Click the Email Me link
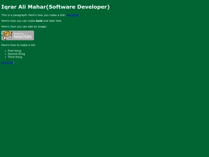 [x=7, y=63]
